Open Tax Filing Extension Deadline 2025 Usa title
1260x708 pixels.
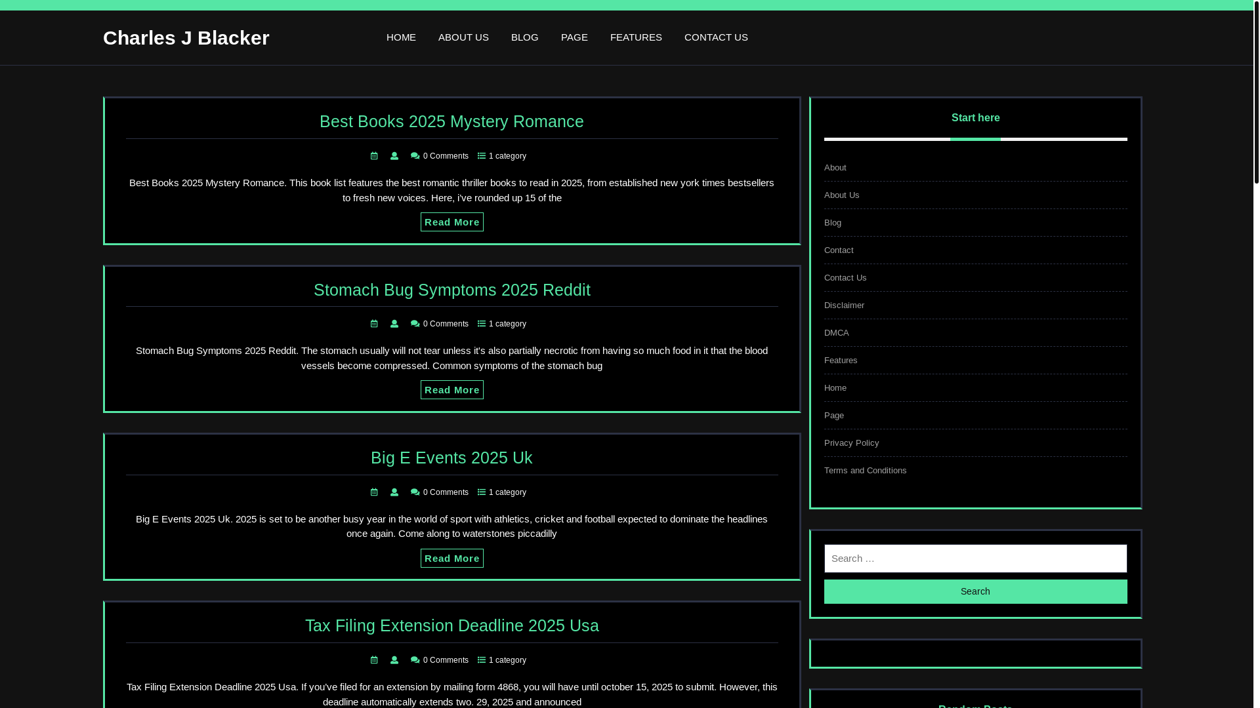click(x=452, y=625)
